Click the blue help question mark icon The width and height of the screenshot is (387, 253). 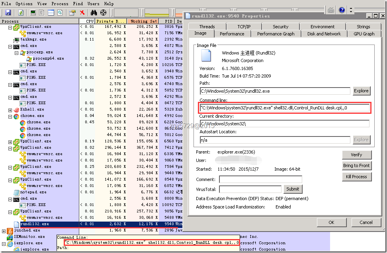click(342, 10)
